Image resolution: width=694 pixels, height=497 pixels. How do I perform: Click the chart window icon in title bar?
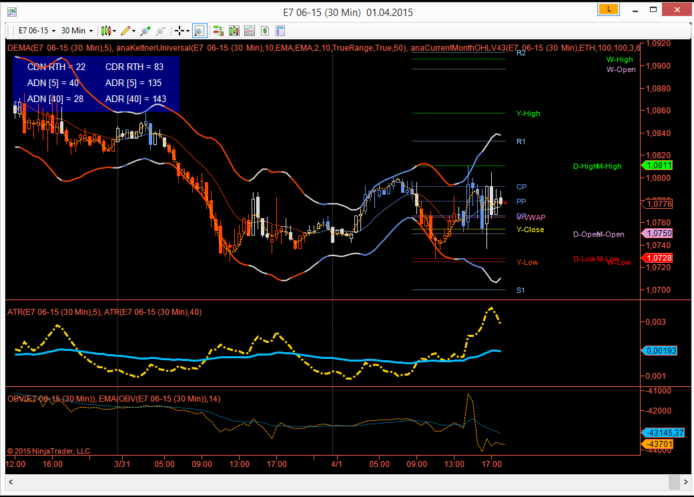tap(12, 12)
